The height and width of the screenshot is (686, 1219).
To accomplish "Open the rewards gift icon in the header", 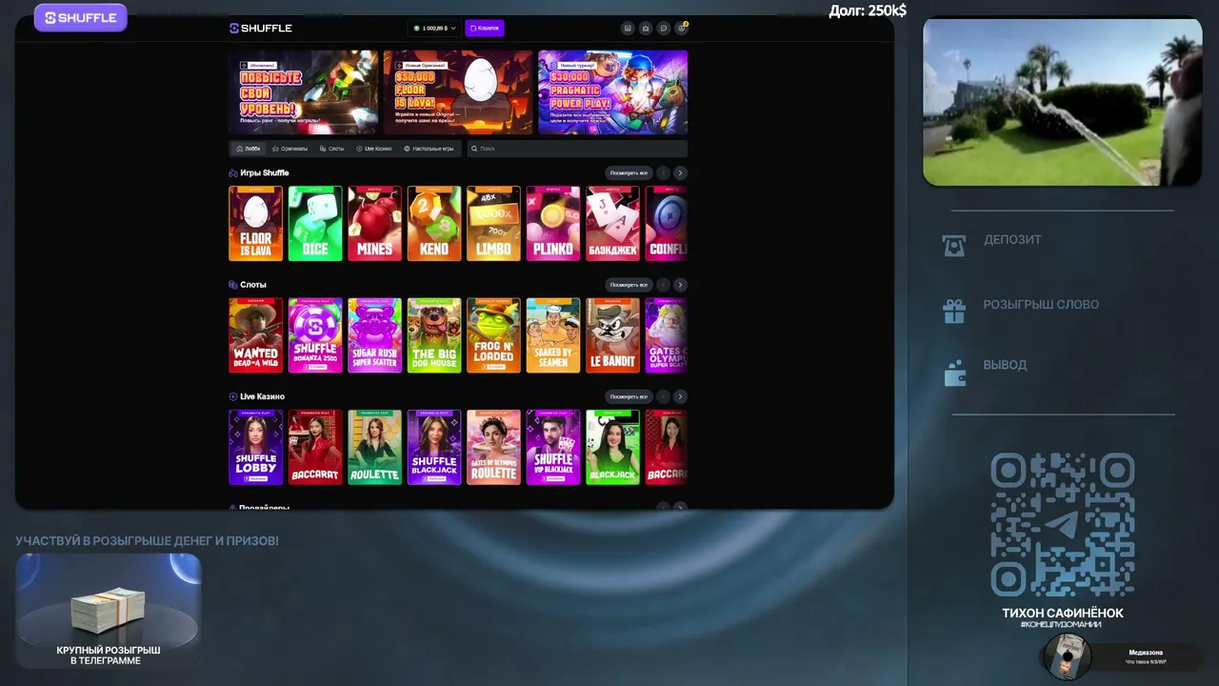I will 646,29.
